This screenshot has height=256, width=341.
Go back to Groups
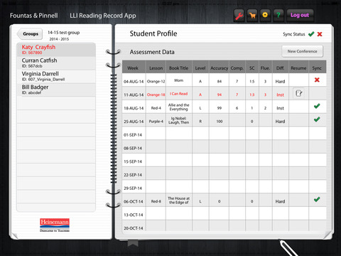[30, 34]
